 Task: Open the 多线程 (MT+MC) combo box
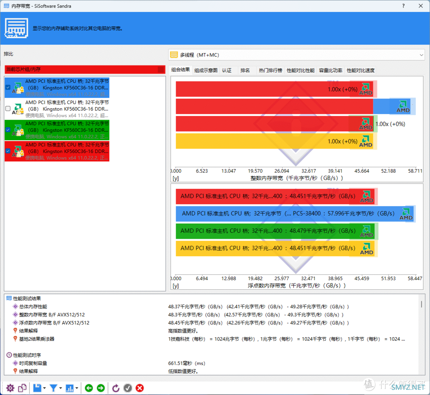click(297, 55)
